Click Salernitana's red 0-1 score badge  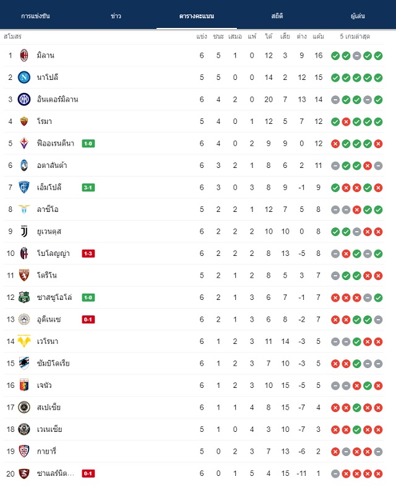pyautogui.click(x=88, y=473)
